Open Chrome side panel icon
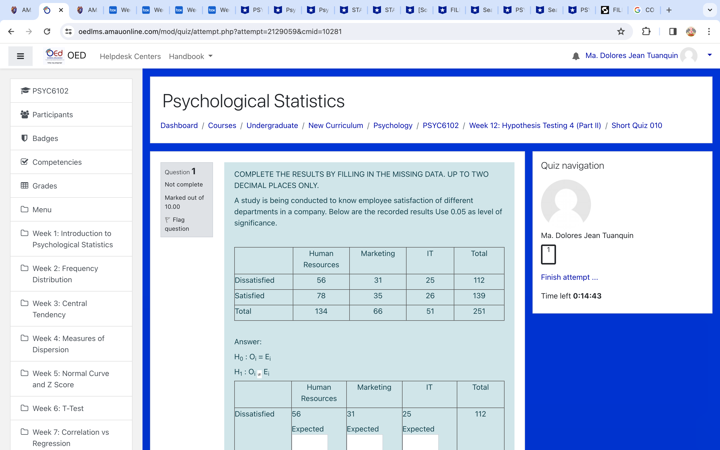The image size is (720, 450). (x=673, y=31)
